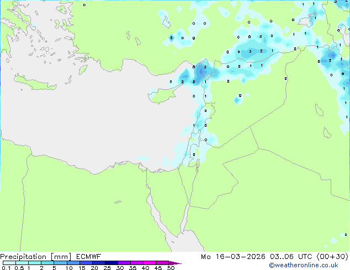350x270 pixels.
Task: Click the '25' legend scale value
Action: pyautogui.click(x=107, y=268)
